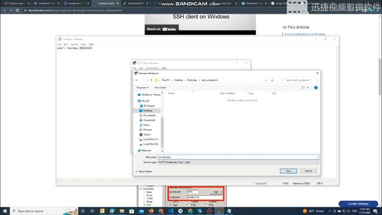
Task: Click This PC in the breadcrumb path
Action: (x=166, y=80)
